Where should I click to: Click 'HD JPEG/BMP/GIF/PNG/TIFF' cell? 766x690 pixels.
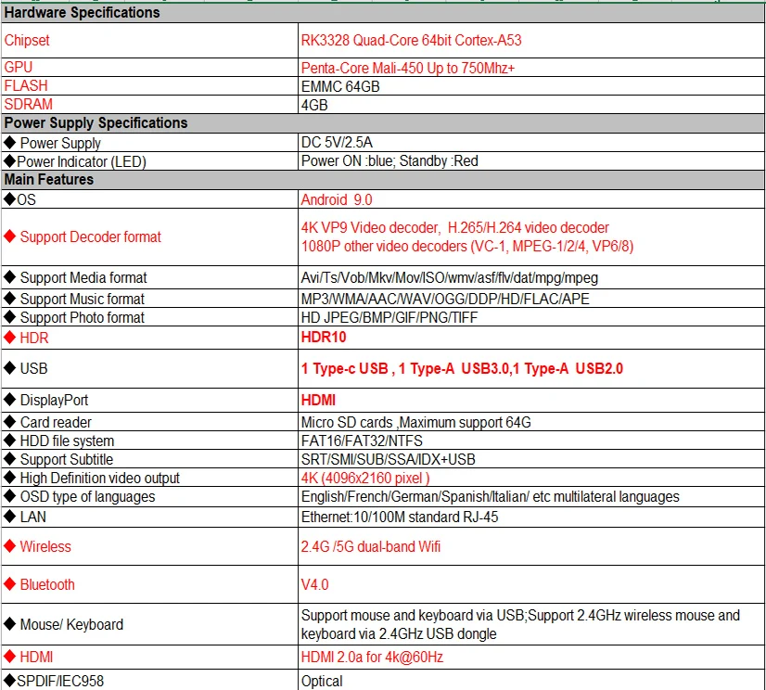click(x=531, y=317)
